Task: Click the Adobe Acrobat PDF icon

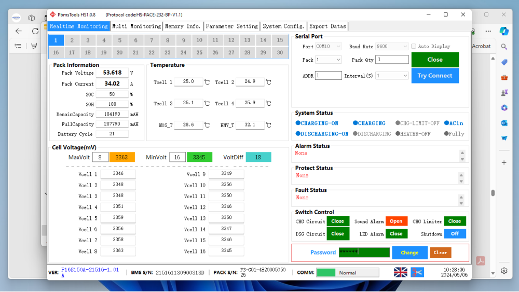Action: pyautogui.click(x=481, y=260)
